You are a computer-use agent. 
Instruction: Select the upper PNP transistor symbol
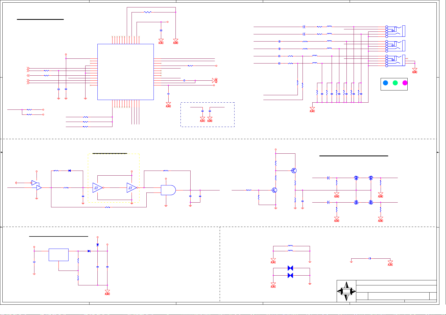click(294, 171)
